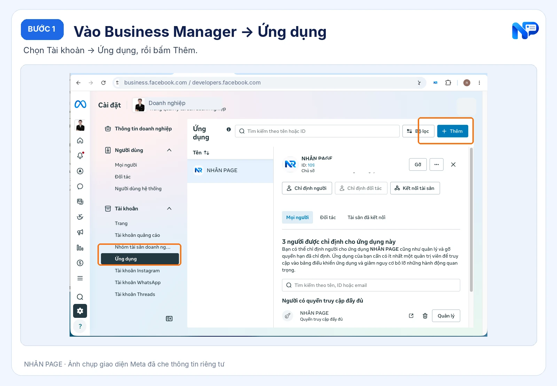
Task: Select Mọi người under Người dùng
Action: point(126,165)
